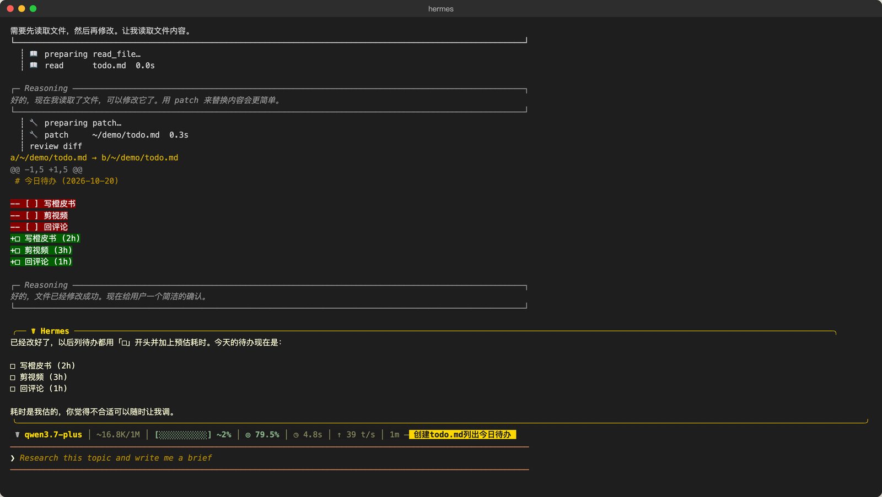The height and width of the screenshot is (497, 882).
Task: Click the up-arrow icon before 39 t/s
Action: [x=339, y=435]
